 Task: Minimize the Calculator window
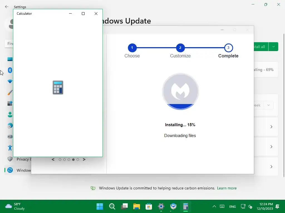[x=70, y=14]
